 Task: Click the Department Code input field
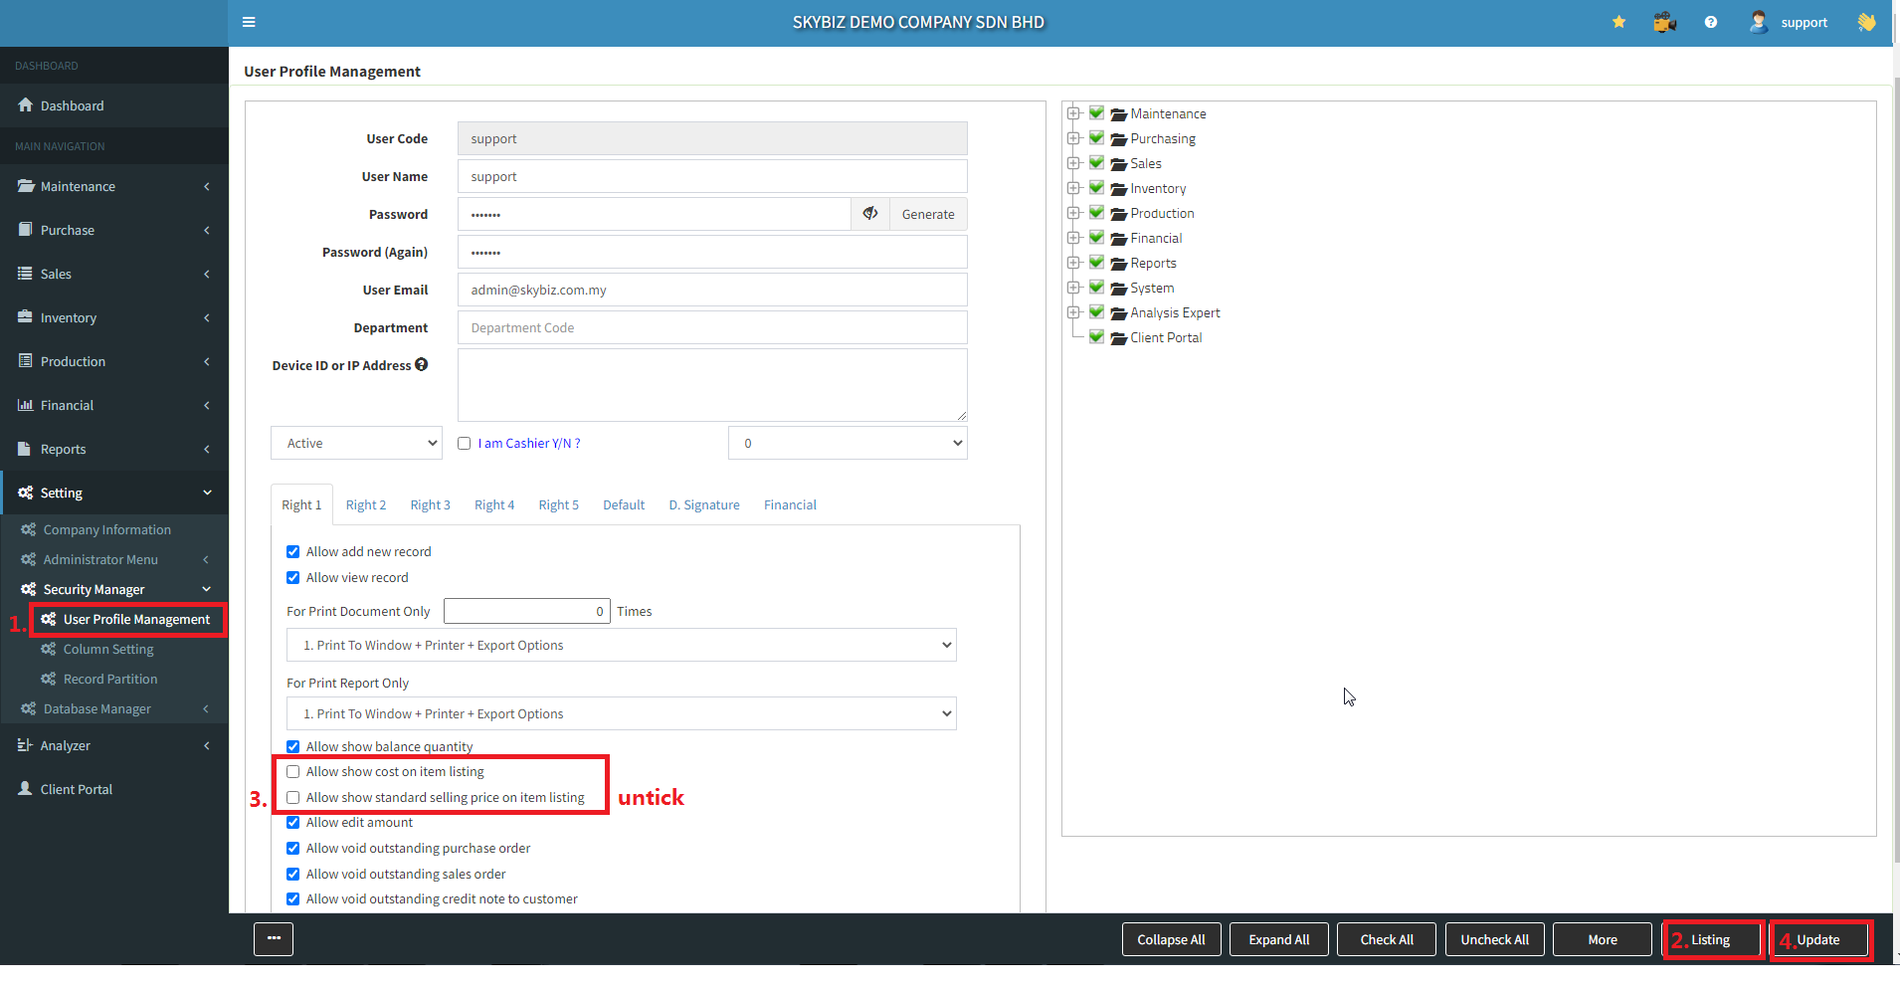[x=711, y=328]
